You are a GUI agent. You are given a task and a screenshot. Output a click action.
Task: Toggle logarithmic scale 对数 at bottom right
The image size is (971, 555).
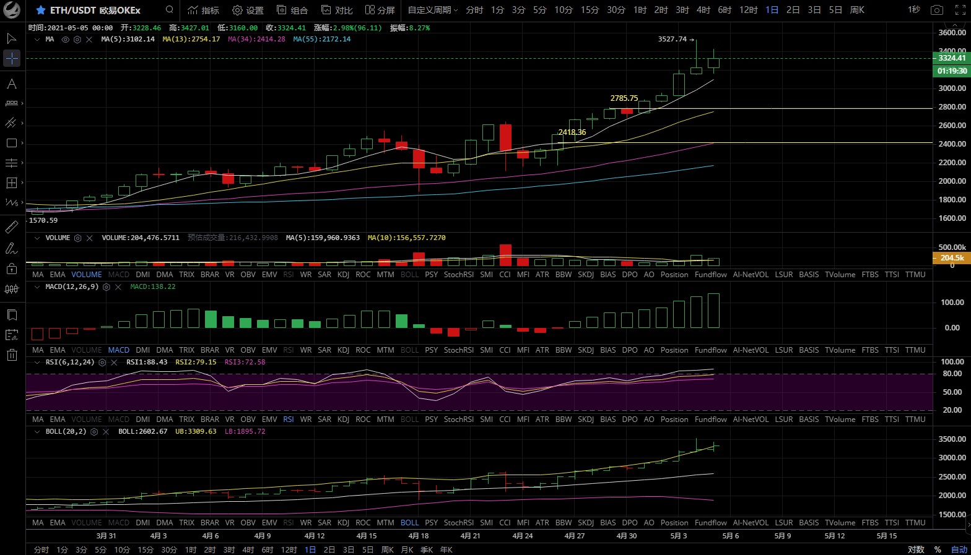(x=916, y=549)
